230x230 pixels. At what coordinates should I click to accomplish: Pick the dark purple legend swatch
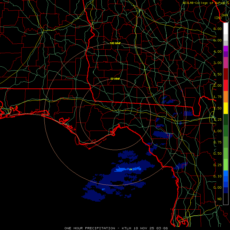tap(226, 54)
